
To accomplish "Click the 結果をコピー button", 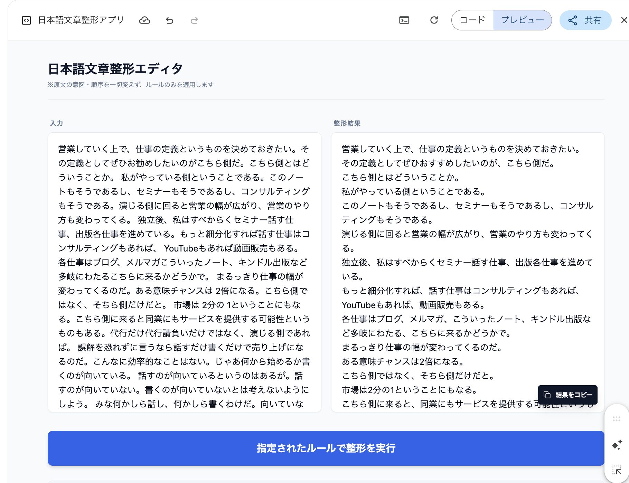I will [x=567, y=395].
